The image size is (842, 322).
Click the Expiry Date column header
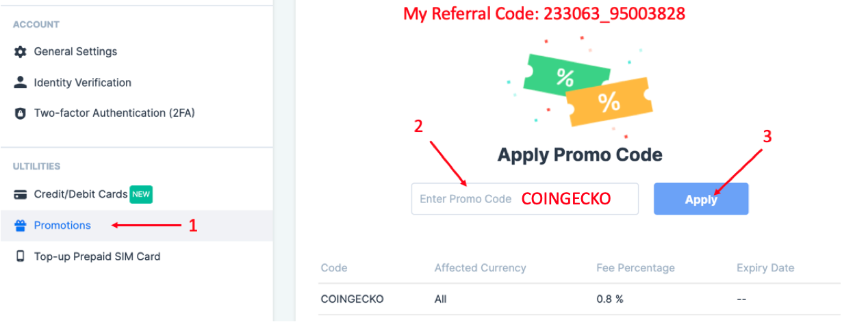coord(765,268)
